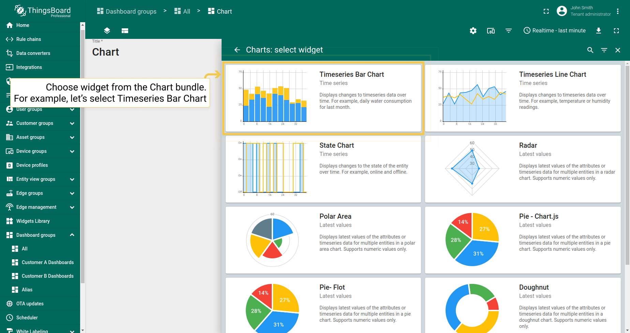Close the select widget panel
The image size is (630, 333).
[618, 50]
